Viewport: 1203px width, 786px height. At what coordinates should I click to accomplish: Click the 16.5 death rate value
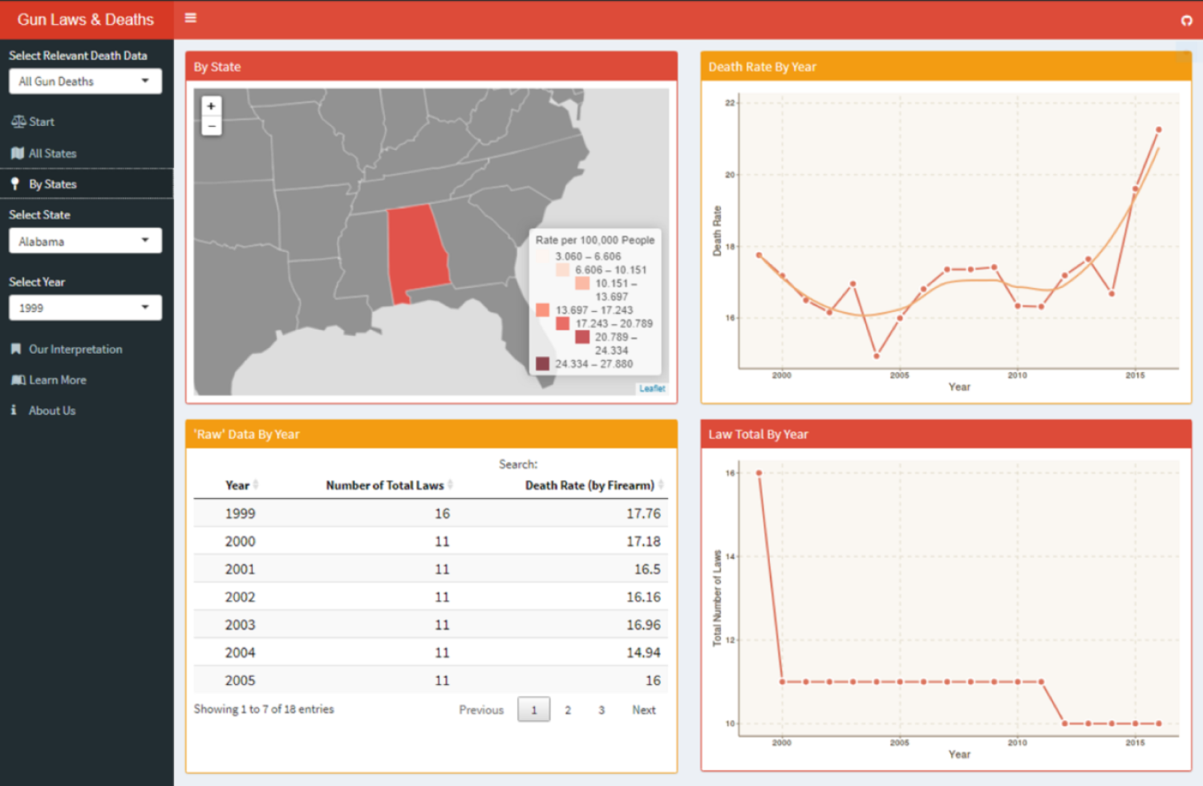(x=647, y=569)
